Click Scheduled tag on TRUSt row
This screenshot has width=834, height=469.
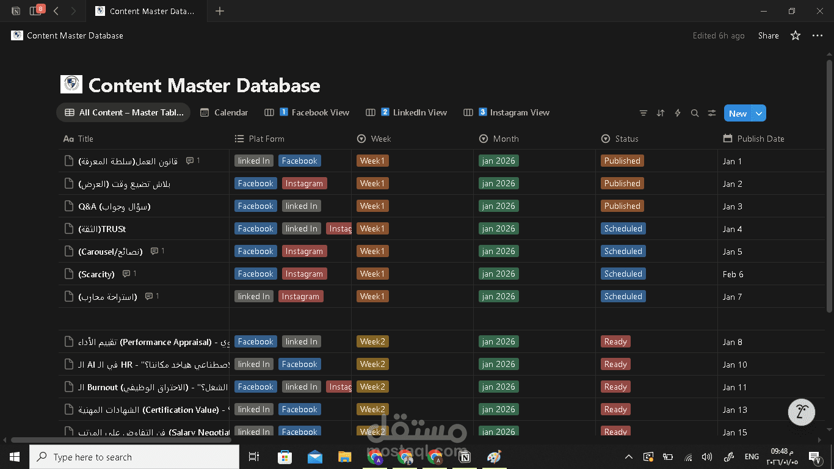tap(623, 228)
